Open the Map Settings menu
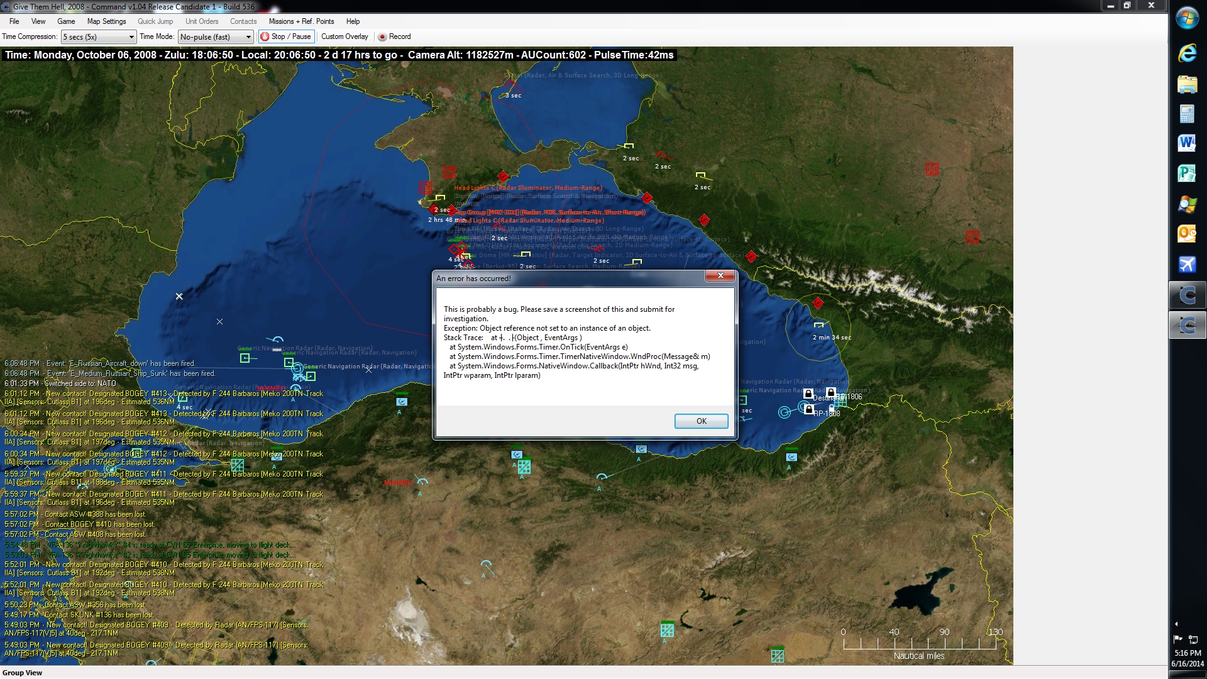The width and height of the screenshot is (1207, 679). tap(106, 21)
